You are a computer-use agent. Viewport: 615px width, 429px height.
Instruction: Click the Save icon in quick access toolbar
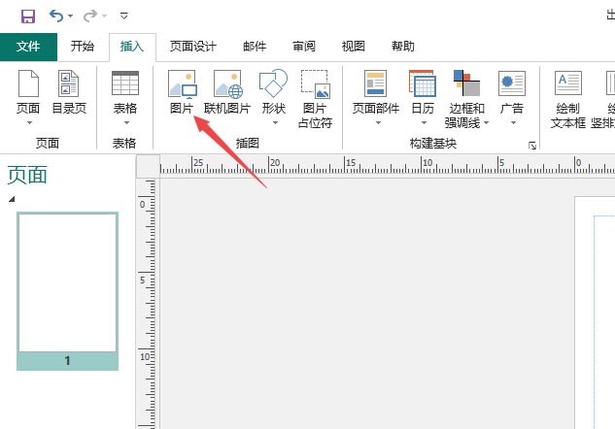coord(28,16)
